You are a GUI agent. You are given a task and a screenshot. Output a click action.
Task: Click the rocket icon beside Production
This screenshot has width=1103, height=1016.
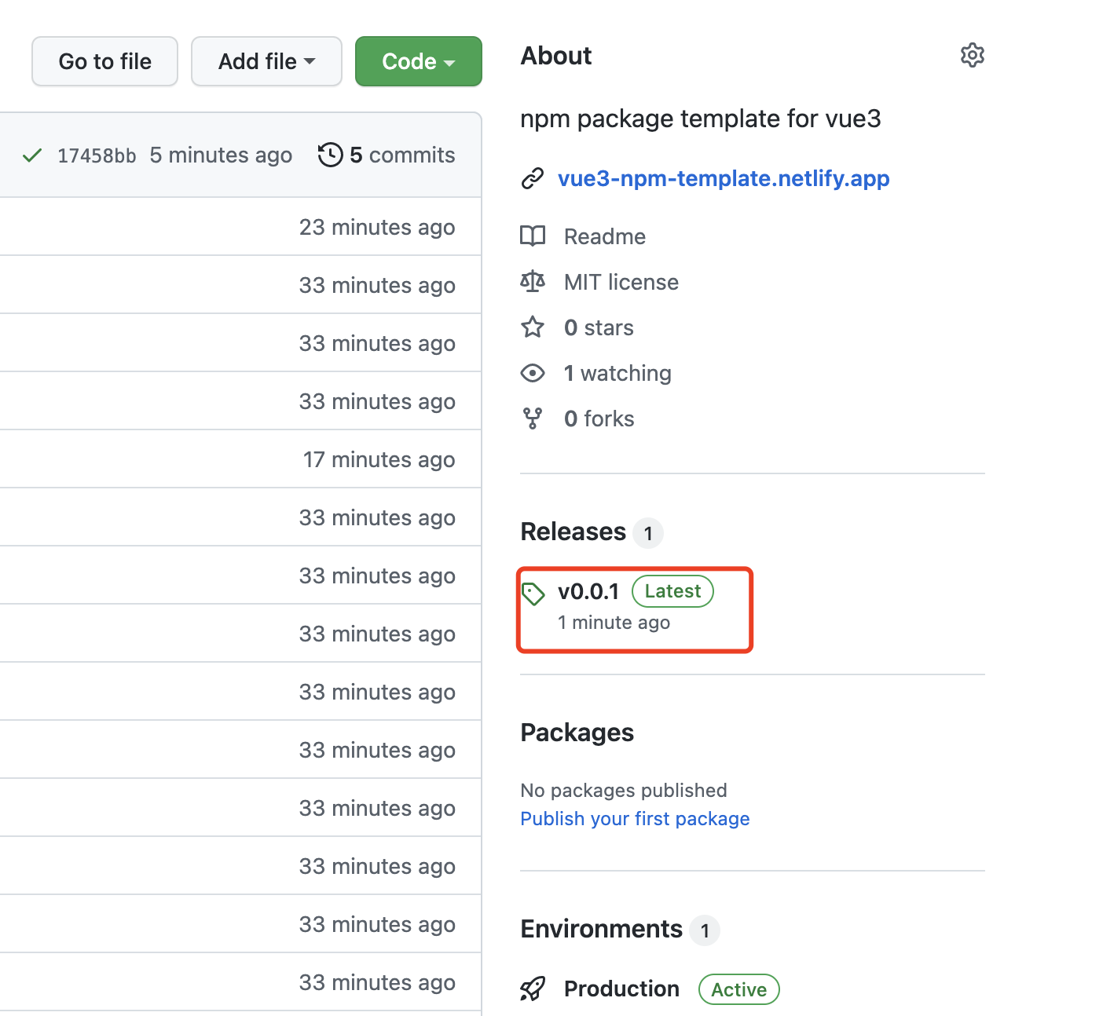[533, 989]
